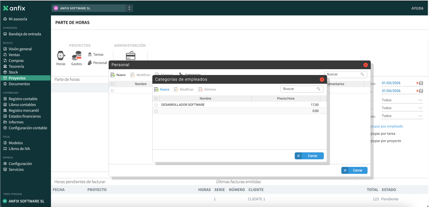429x207 pixels.
Task: Open the ANFIX SOFTWARE SL company selector
Action: 92,8
